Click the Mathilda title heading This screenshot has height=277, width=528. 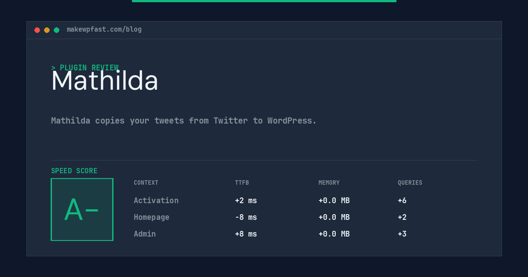pos(105,81)
